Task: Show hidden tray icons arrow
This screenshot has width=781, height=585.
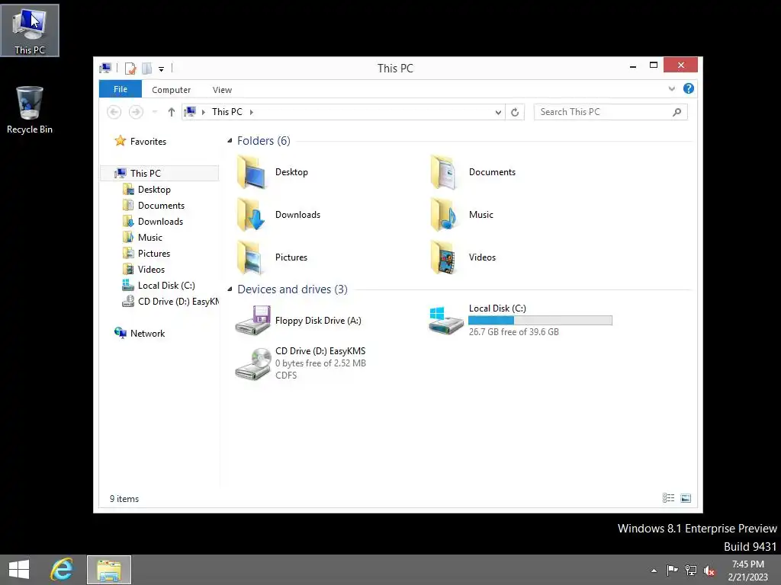Action: point(654,571)
